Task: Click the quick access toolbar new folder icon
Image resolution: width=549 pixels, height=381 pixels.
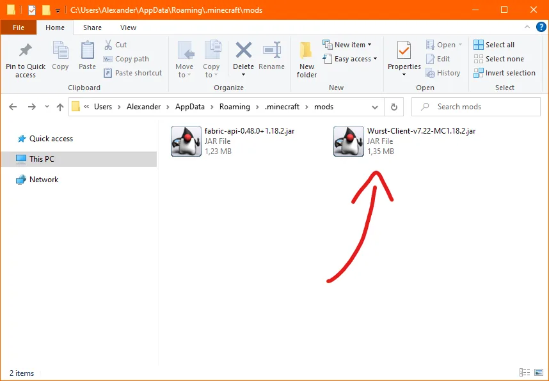Action: click(x=46, y=10)
